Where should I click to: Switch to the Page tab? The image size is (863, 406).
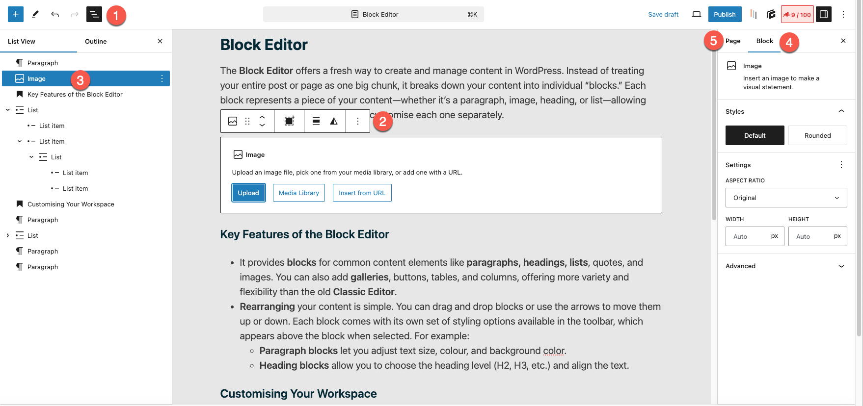point(733,41)
